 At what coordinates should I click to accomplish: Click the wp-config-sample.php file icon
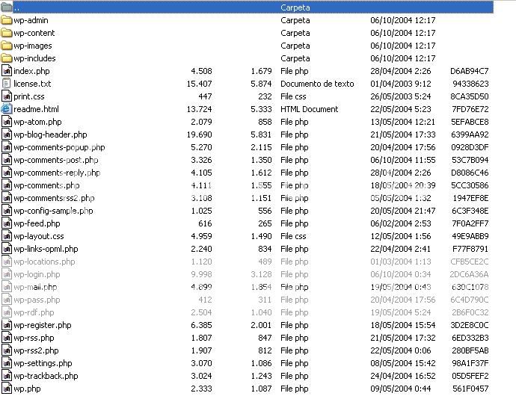[7, 211]
